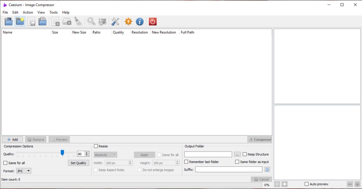Check resize Same for all box
This screenshot has width=362, height=189.
[159, 155]
